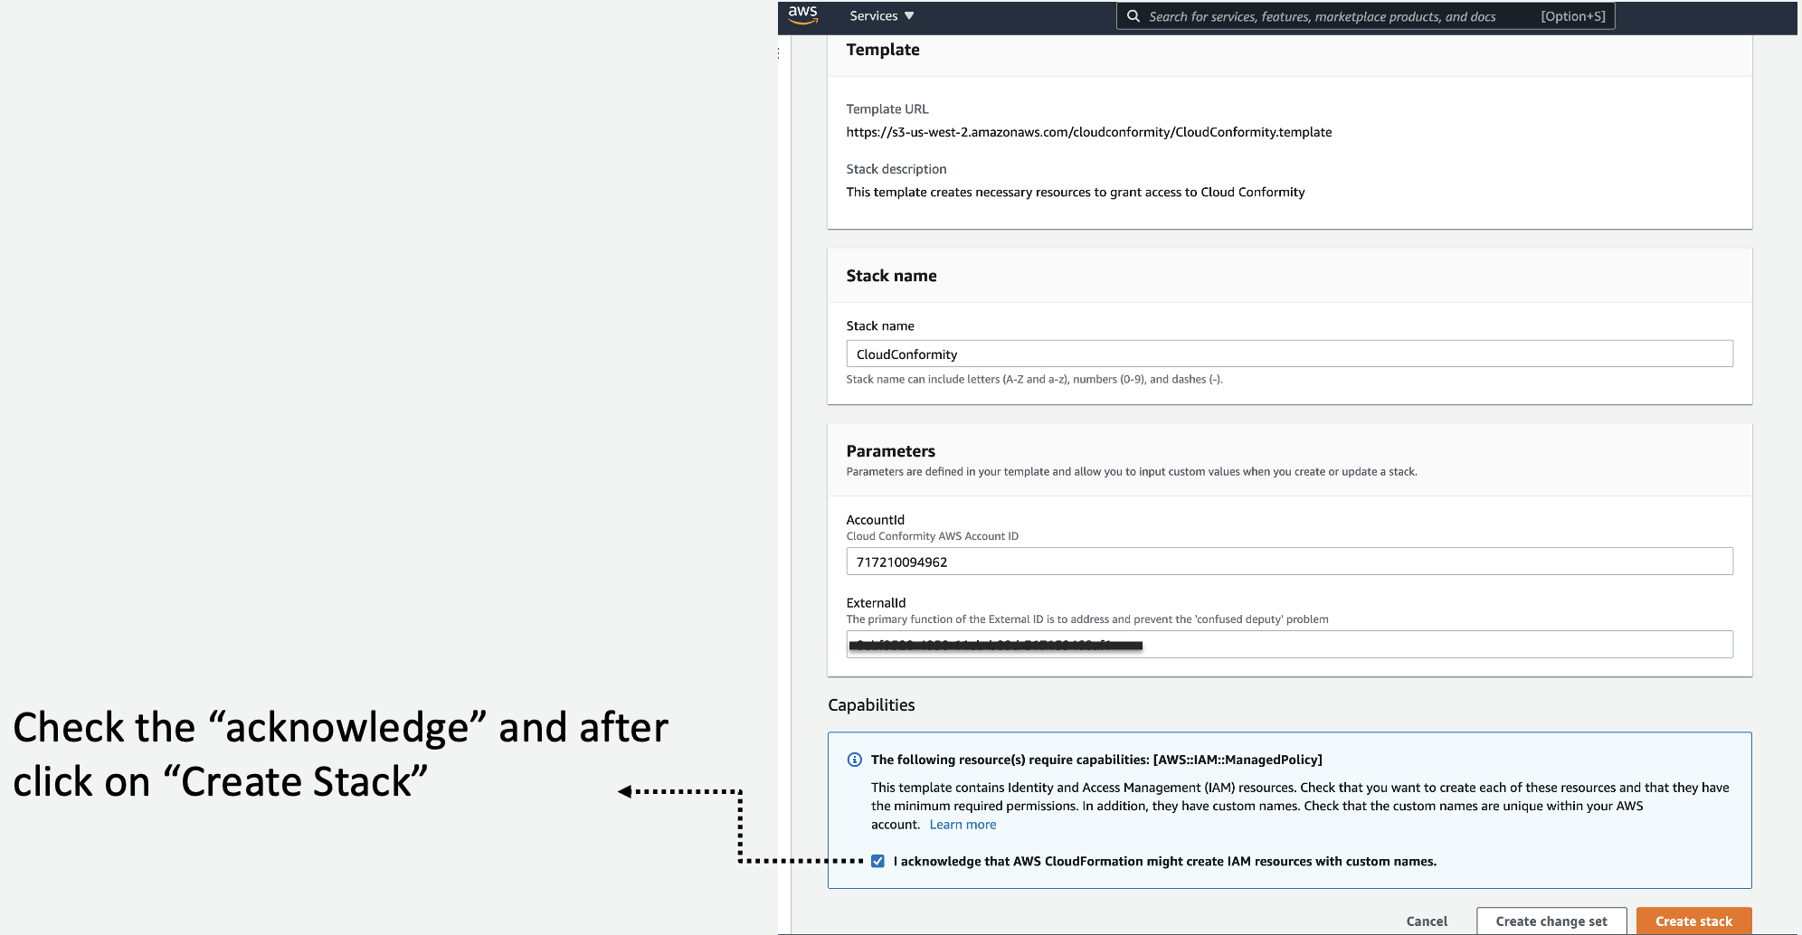Viewport: 1802px width, 935px height.
Task: Click the Option+S shortcut hint
Action: coord(1573,16)
